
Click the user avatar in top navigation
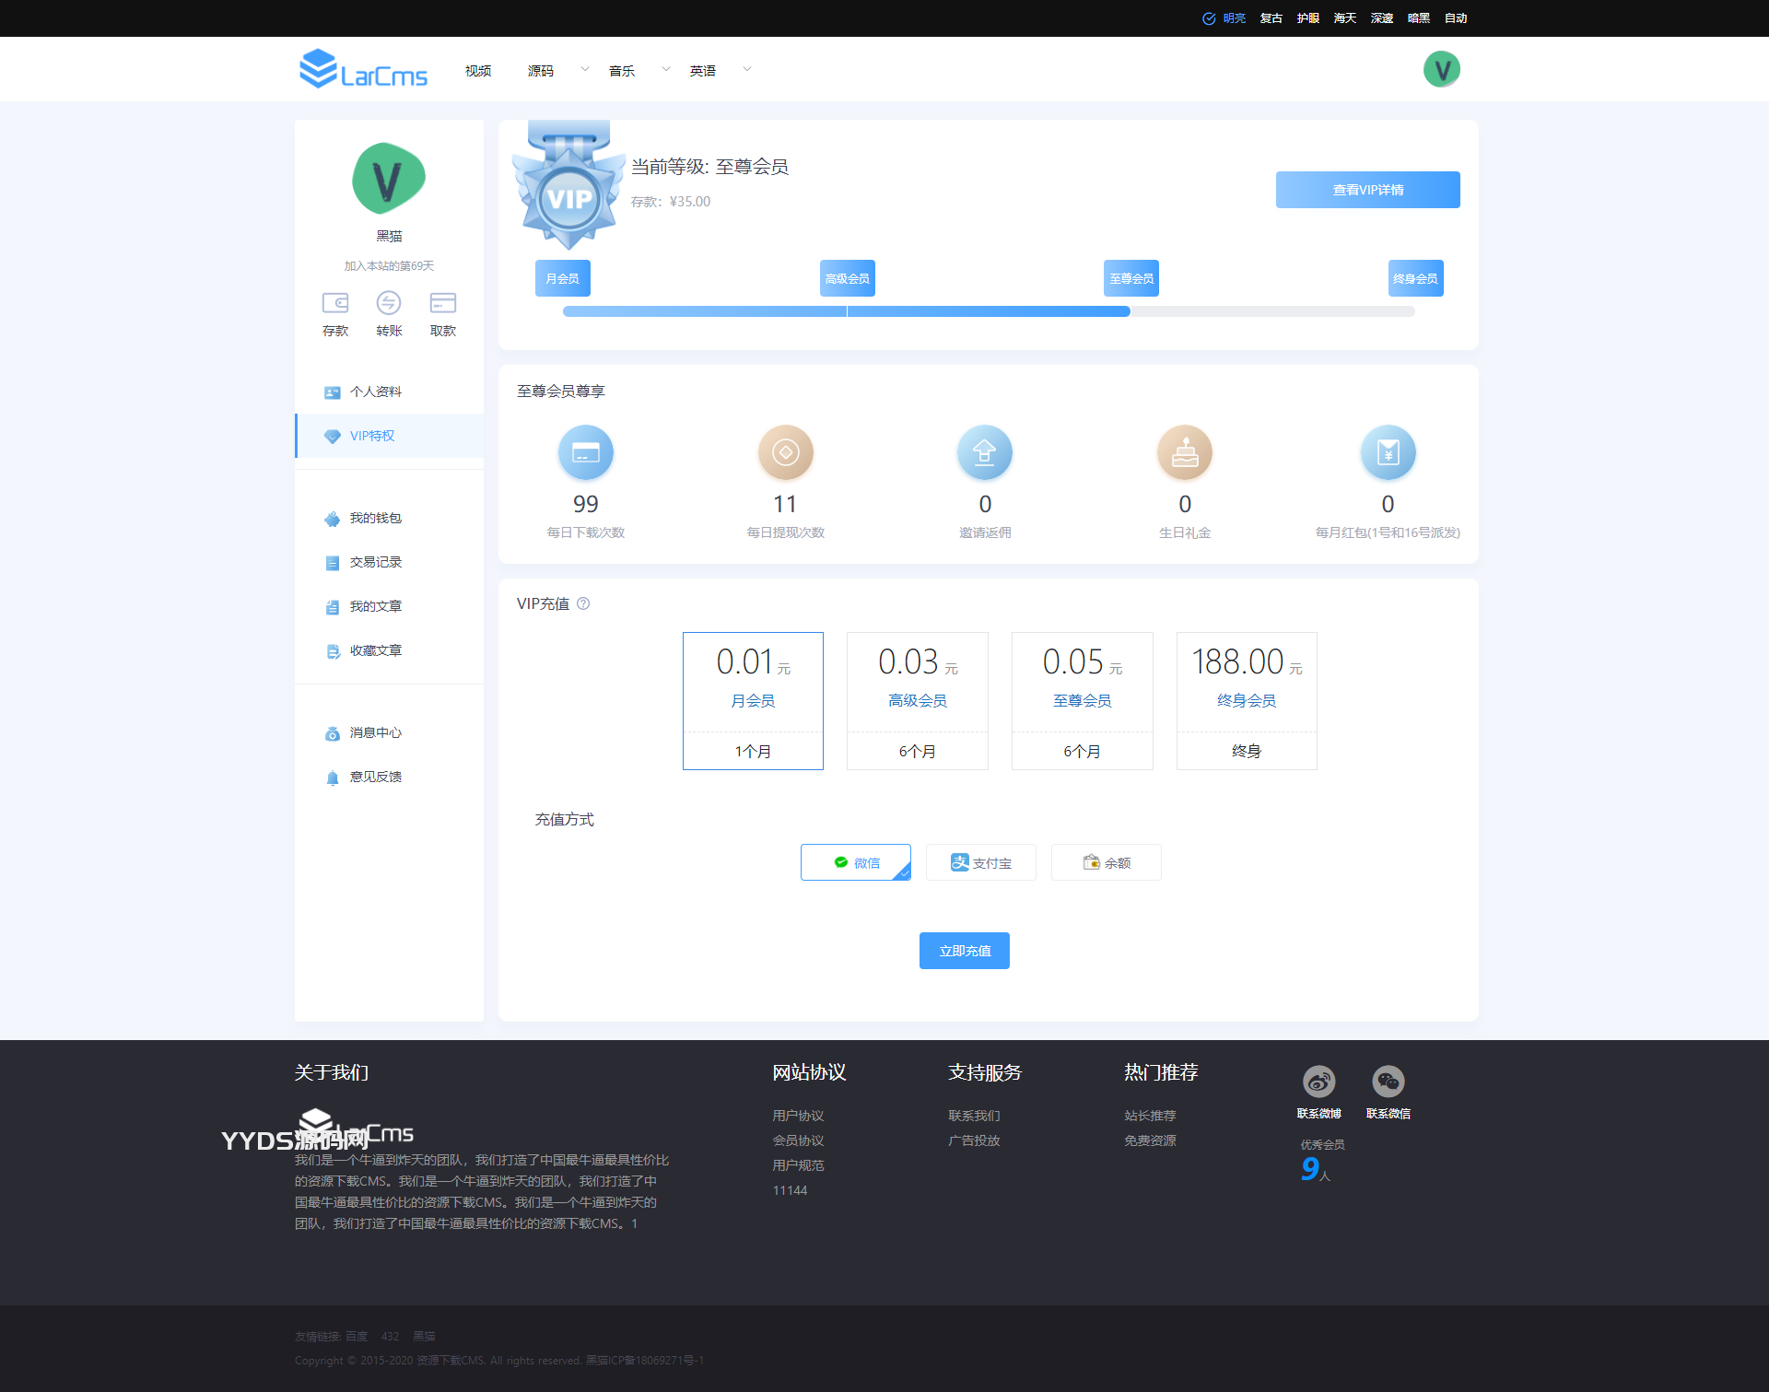pos(1441,70)
